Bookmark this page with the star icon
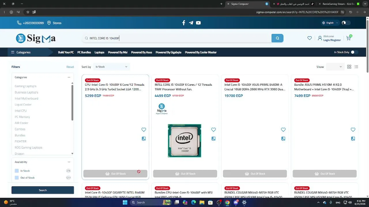 [28, 12]
